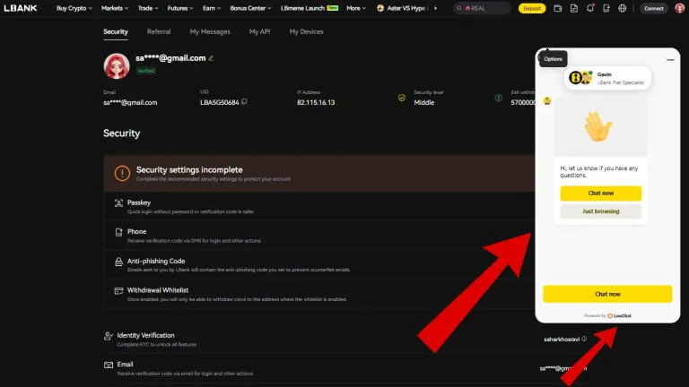The width and height of the screenshot is (689, 387).
Task: Click the Identity Verification label
Action: [145, 335]
